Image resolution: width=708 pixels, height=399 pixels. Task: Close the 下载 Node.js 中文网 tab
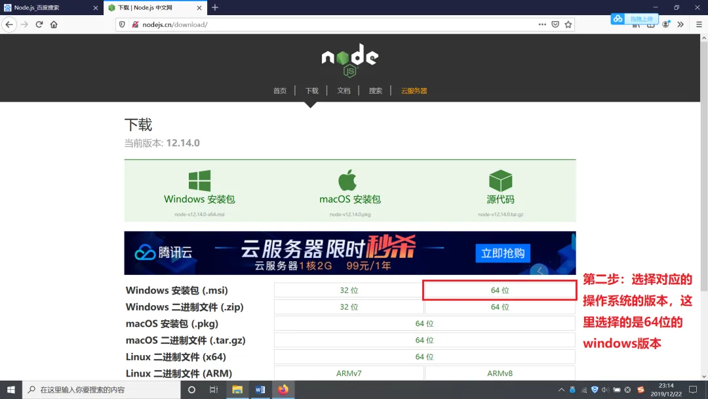click(199, 8)
